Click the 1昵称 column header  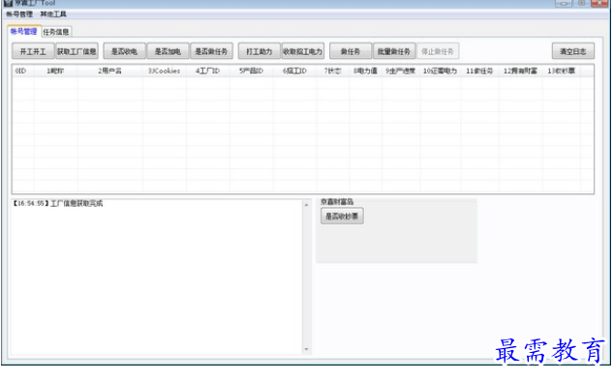55,71
